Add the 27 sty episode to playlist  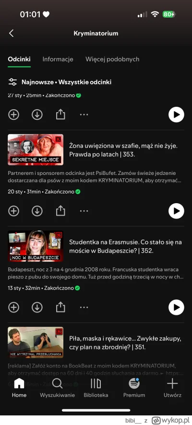13,115
